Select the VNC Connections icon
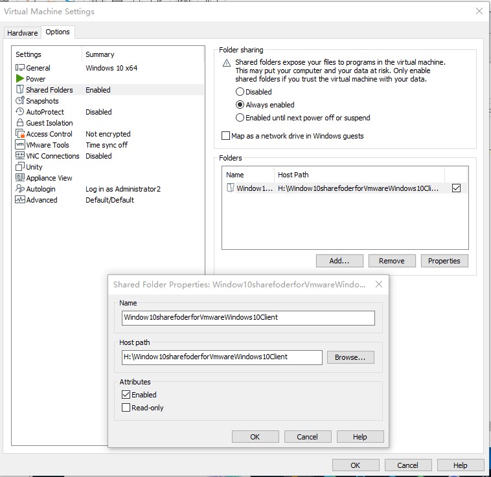This screenshot has height=477, width=491. (20, 156)
